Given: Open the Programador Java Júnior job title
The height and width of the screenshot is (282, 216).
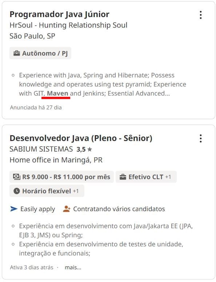Looking at the screenshot, I should click(59, 15).
